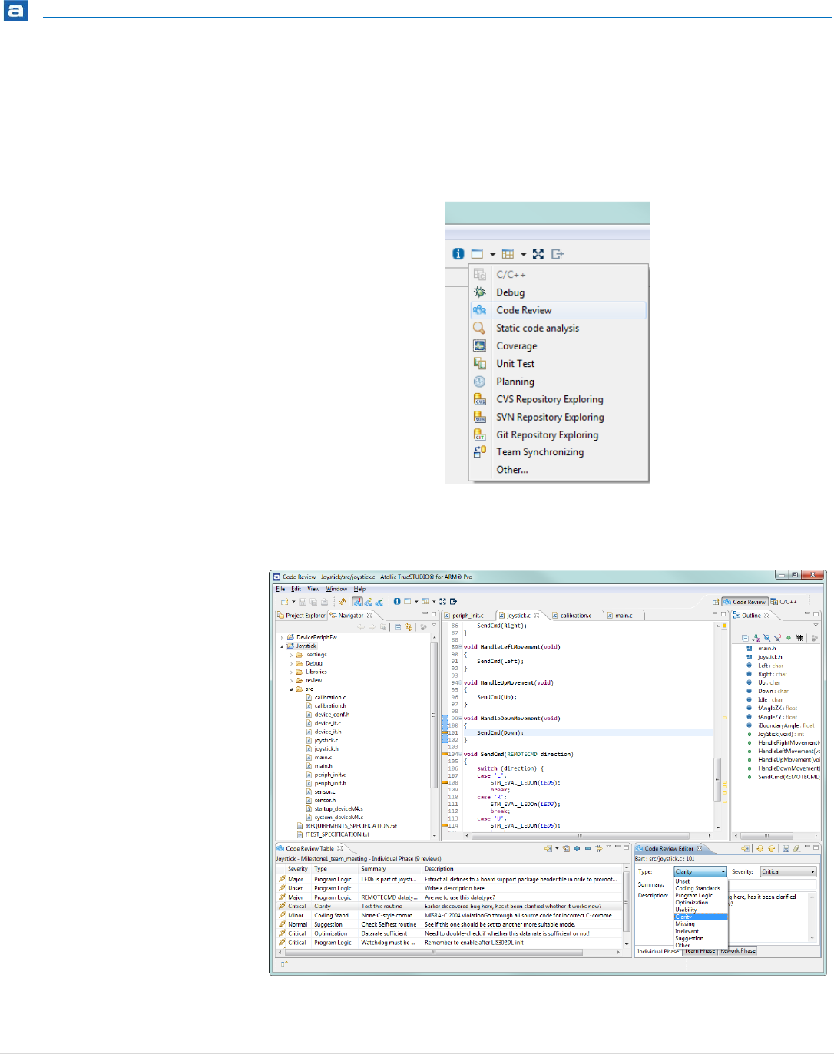Select Coverage in the perspective menu
This screenshot has height=1054, width=834.
(558, 346)
